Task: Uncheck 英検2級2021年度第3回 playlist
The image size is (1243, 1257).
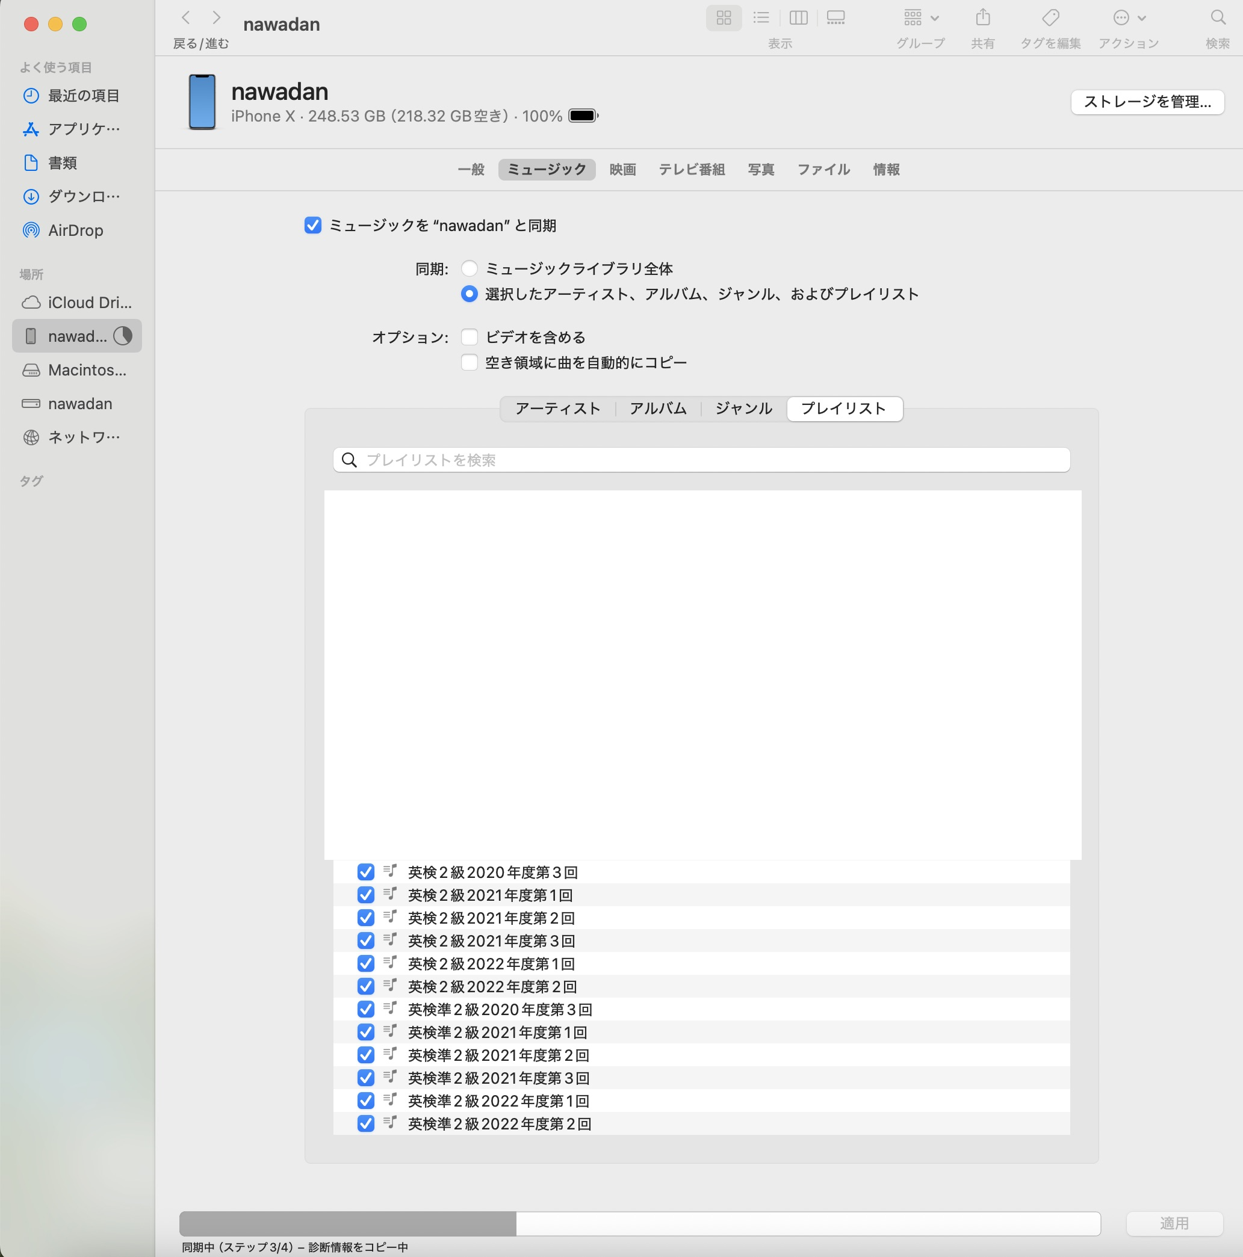Action: (366, 941)
